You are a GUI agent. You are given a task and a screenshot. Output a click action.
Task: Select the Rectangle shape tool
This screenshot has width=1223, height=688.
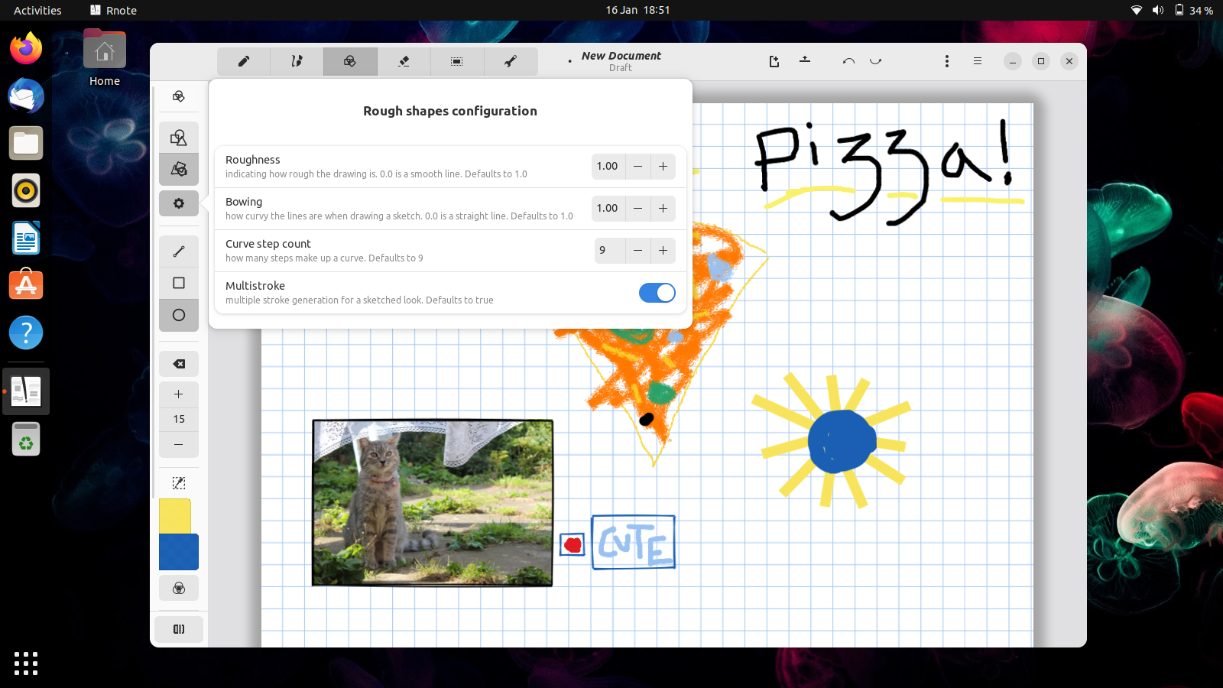pos(179,283)
